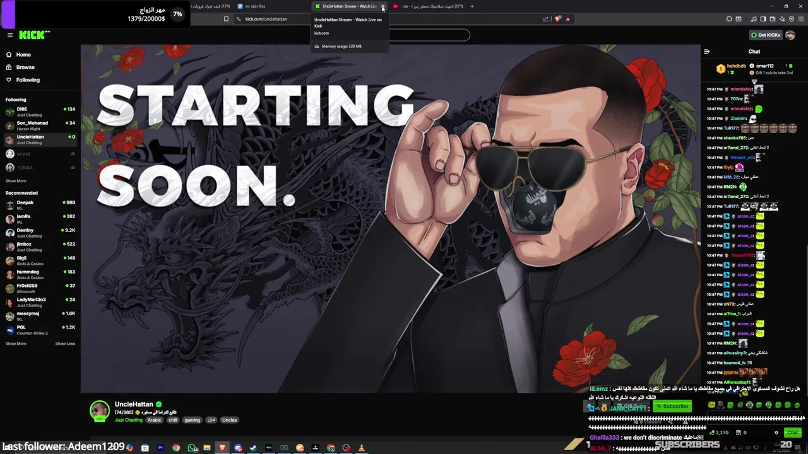Open recommended channel hummdog
The height and width of the screenshot is (454, 808).
(40, 274)
